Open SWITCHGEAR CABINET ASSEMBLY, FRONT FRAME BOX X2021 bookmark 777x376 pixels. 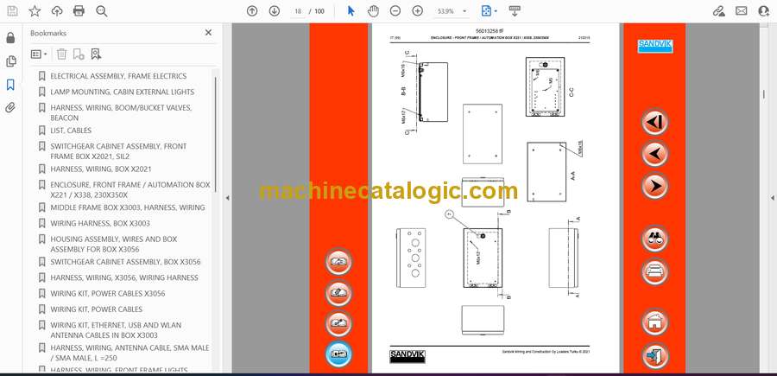[118, 151]
